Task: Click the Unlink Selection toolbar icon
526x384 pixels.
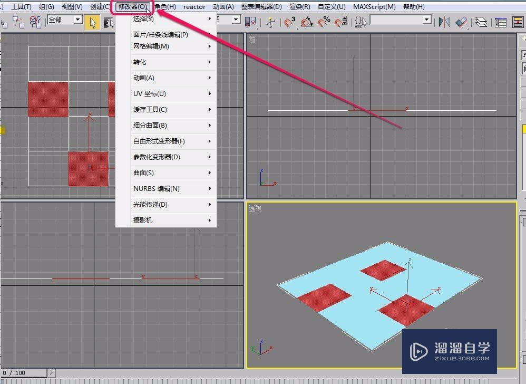Action: coord(18,22)
